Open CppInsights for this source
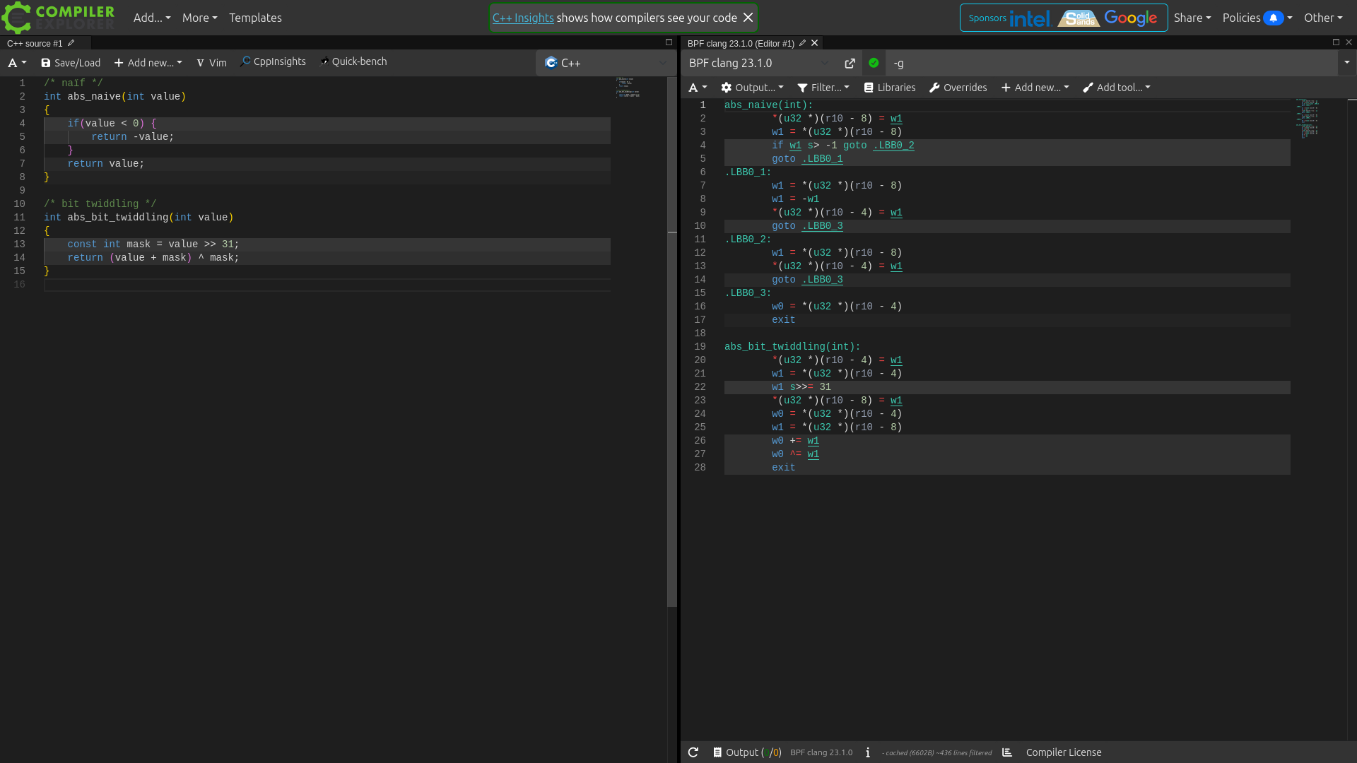1357x763 pixels. pyautogui.click(x=273, y=62)
